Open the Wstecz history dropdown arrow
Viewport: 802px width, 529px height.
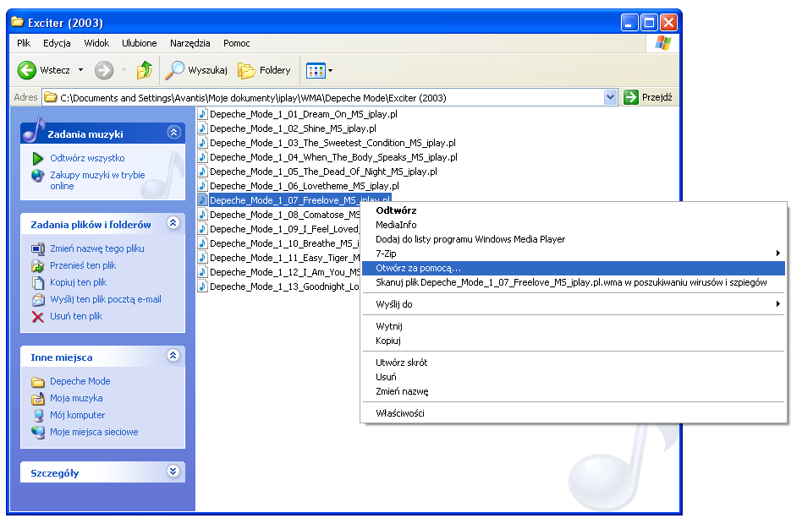click(81, 70)
